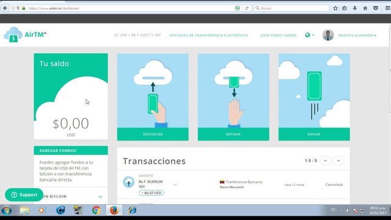
Task: Click the Buscar search field
Action: tap(291, 8)
